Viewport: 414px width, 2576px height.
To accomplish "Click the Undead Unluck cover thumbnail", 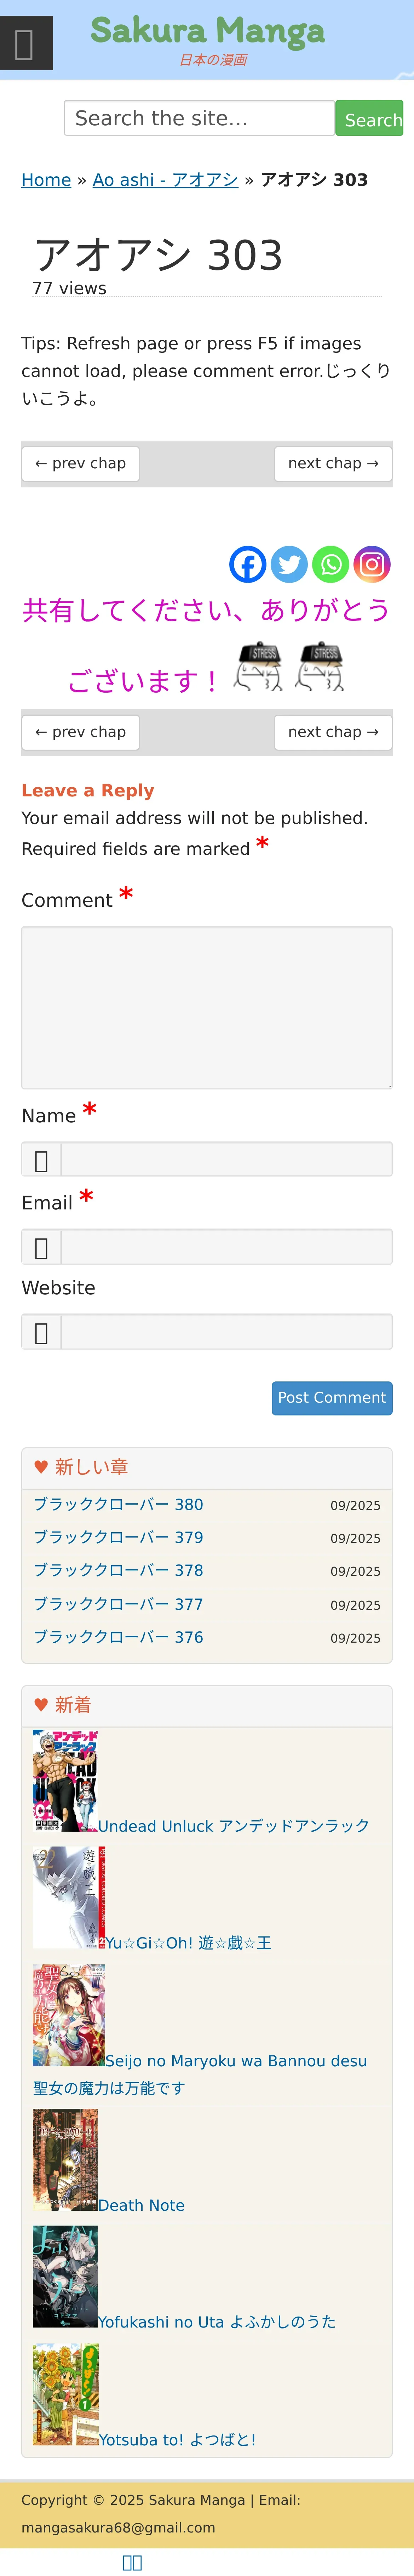I will 65,1781.
